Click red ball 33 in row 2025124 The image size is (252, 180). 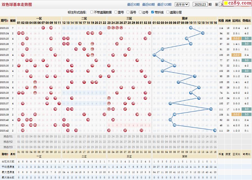(150, 33)
